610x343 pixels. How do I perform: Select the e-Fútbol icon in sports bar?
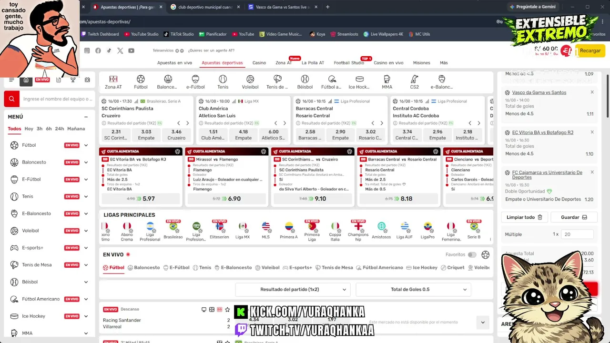pyautogui.click(x=195, y=79)
